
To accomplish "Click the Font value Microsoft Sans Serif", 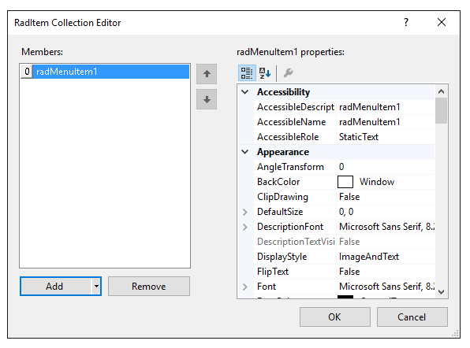I will tap(386, 287).
